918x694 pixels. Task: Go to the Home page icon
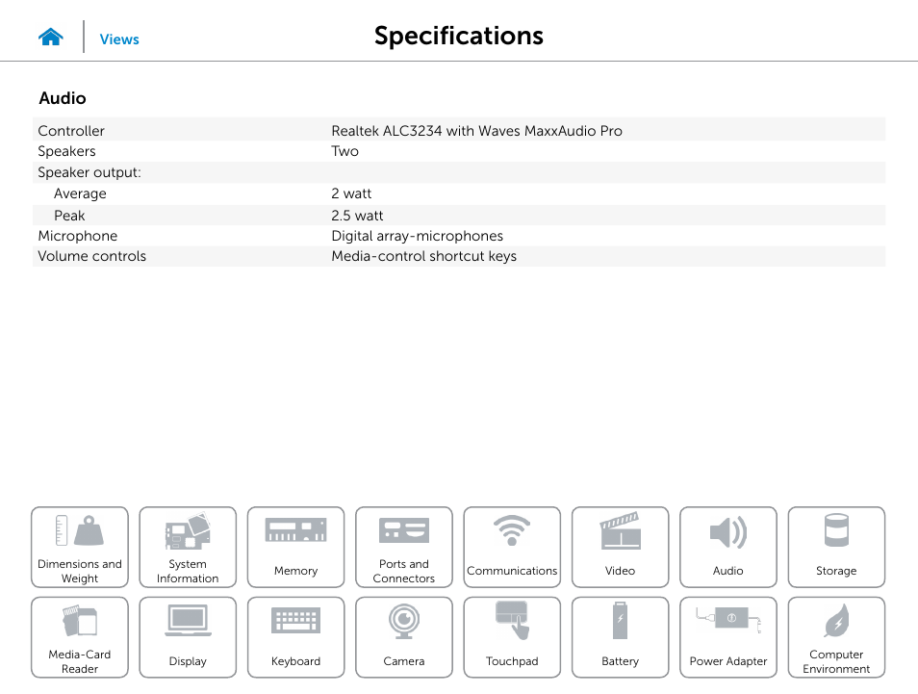(x=51, y=38)
